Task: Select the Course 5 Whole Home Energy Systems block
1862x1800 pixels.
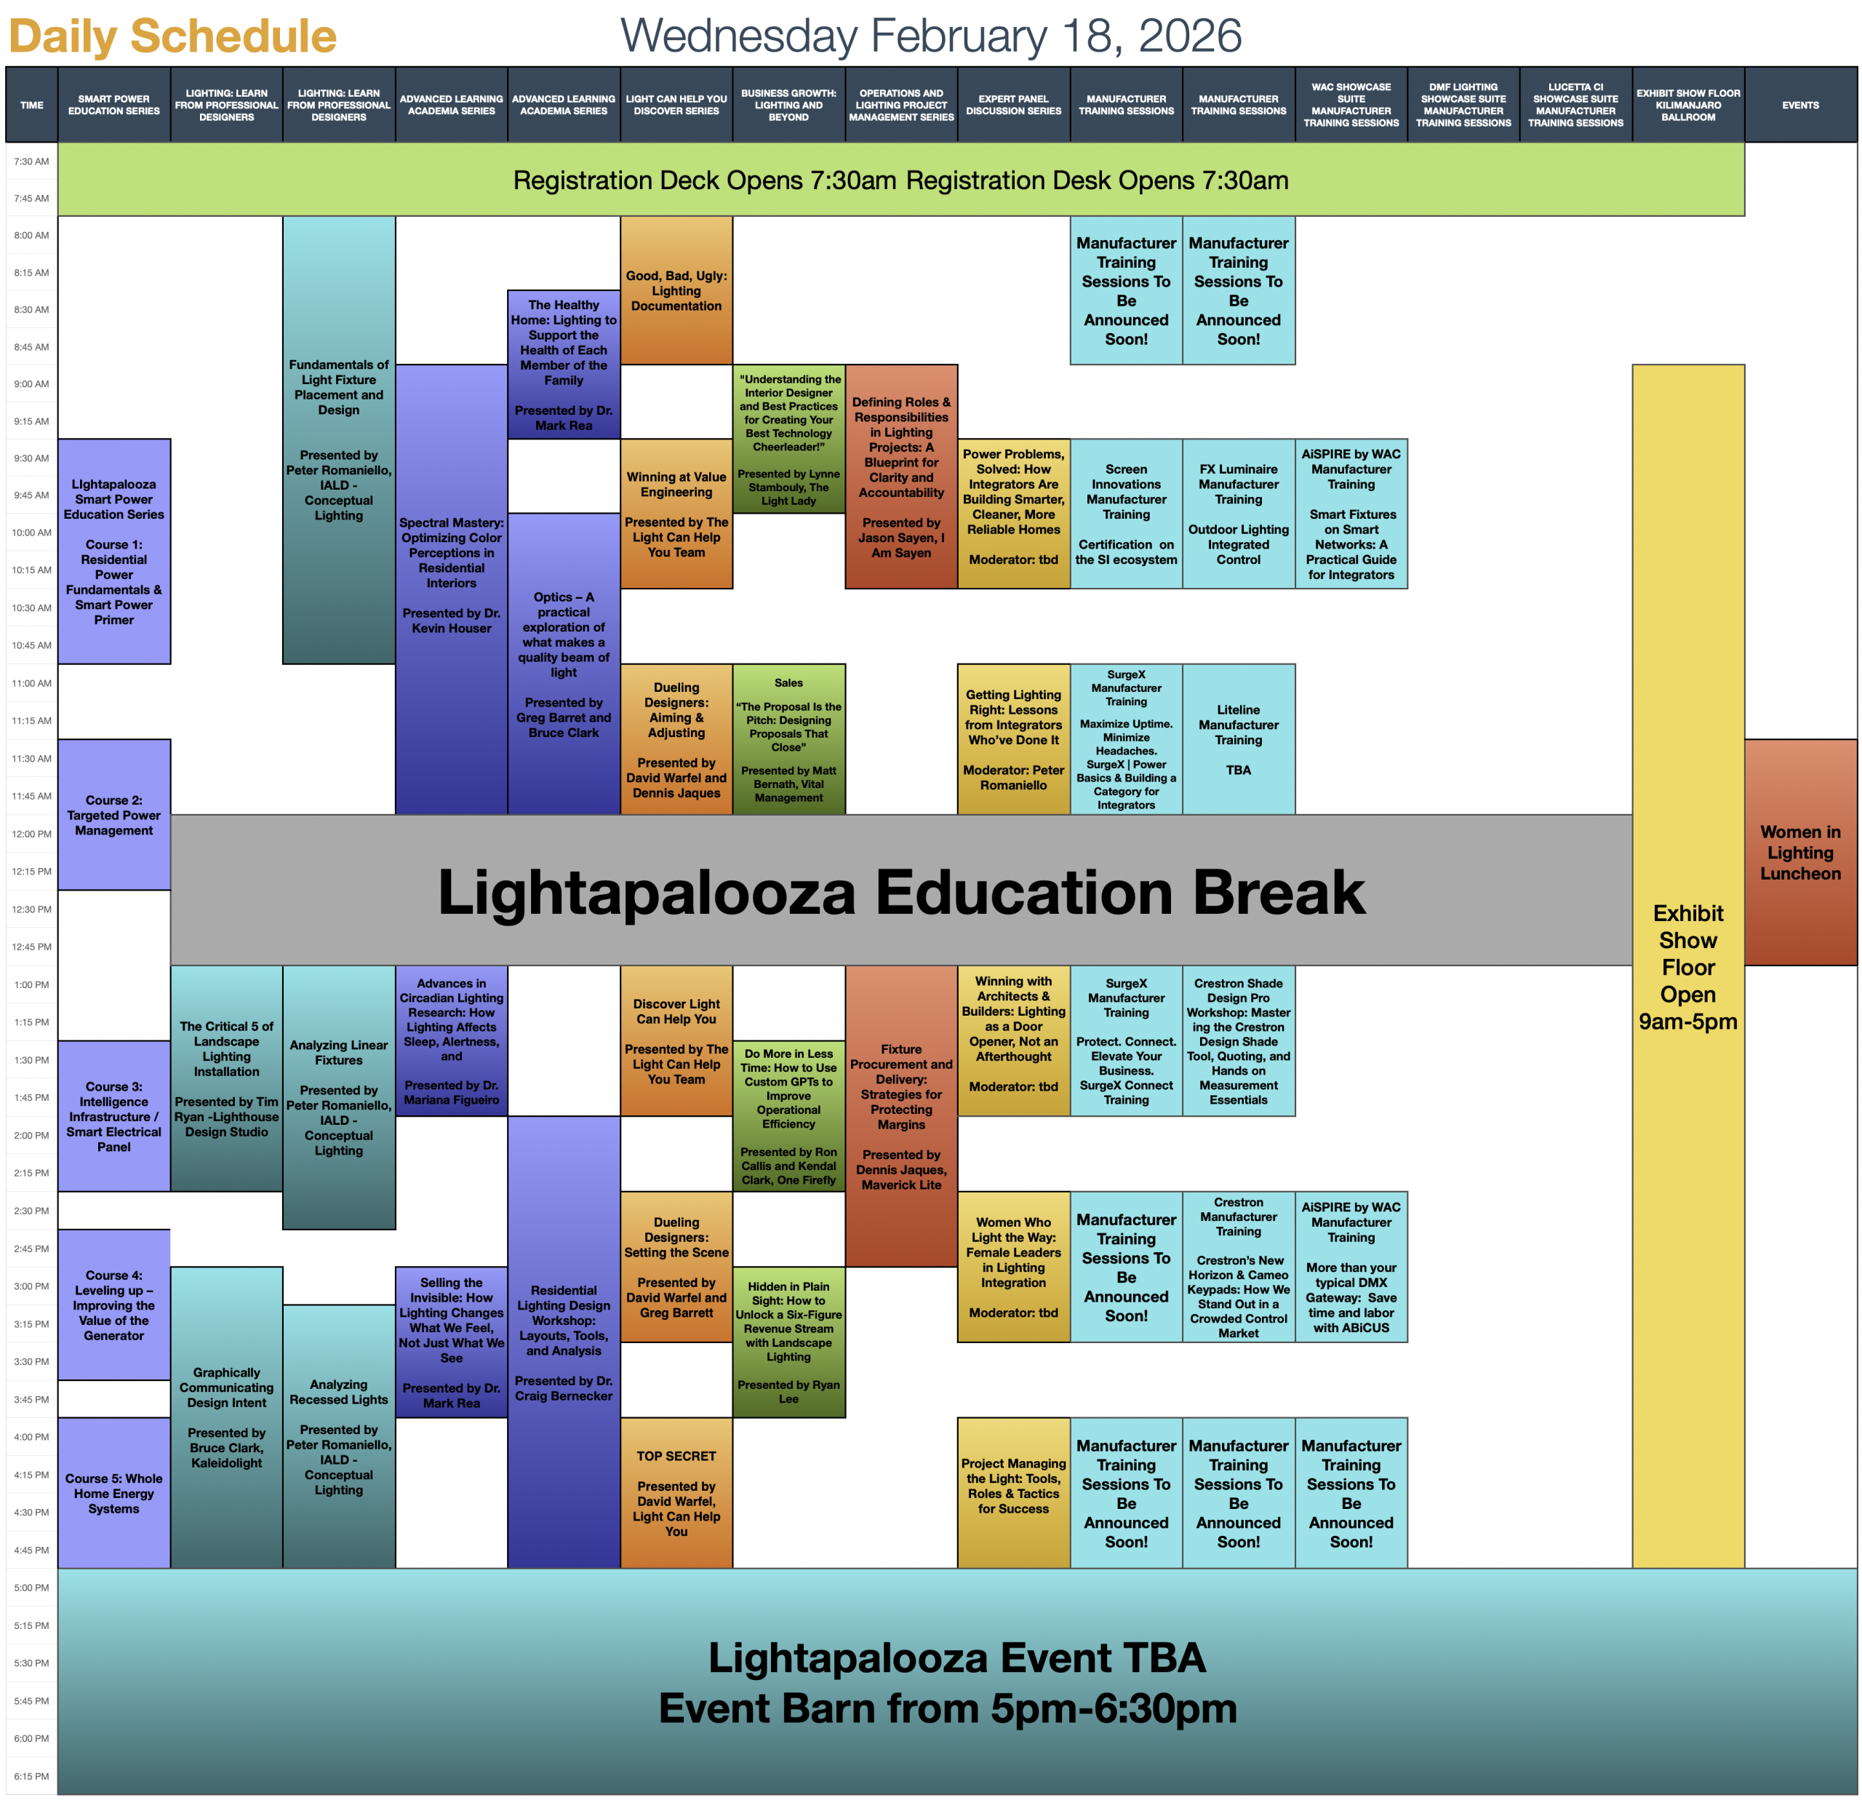Action: pyautogui.click(x=114, y=1492)
